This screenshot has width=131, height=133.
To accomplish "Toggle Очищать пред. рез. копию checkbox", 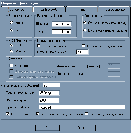I will pos(11,71).
